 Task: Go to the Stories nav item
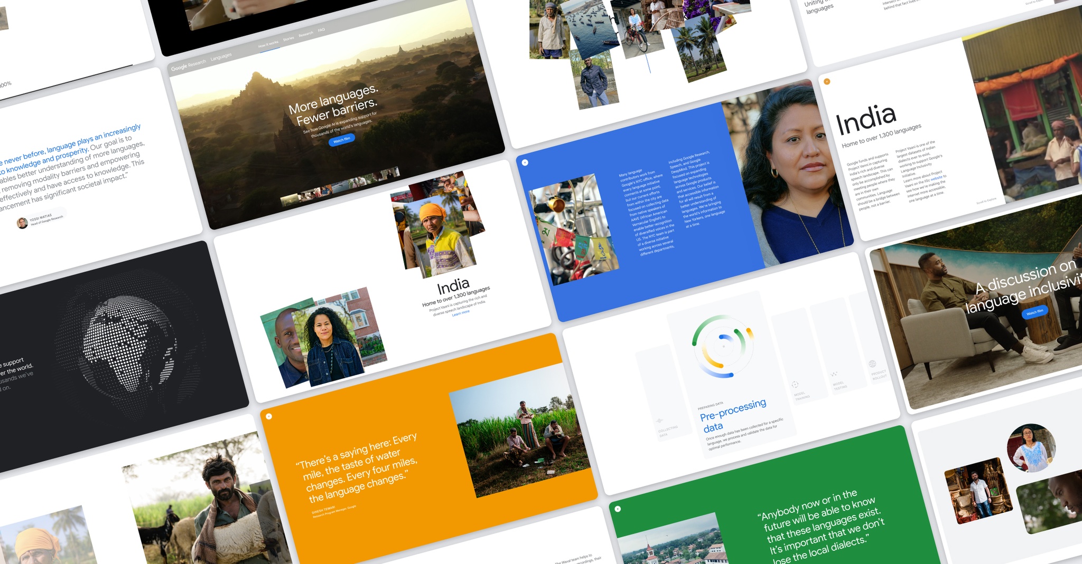288,39
